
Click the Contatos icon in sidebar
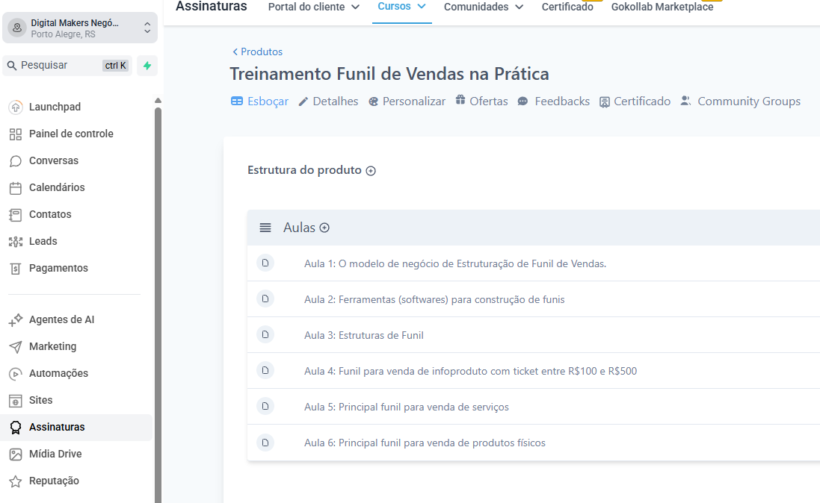click(x=16, y=215)
